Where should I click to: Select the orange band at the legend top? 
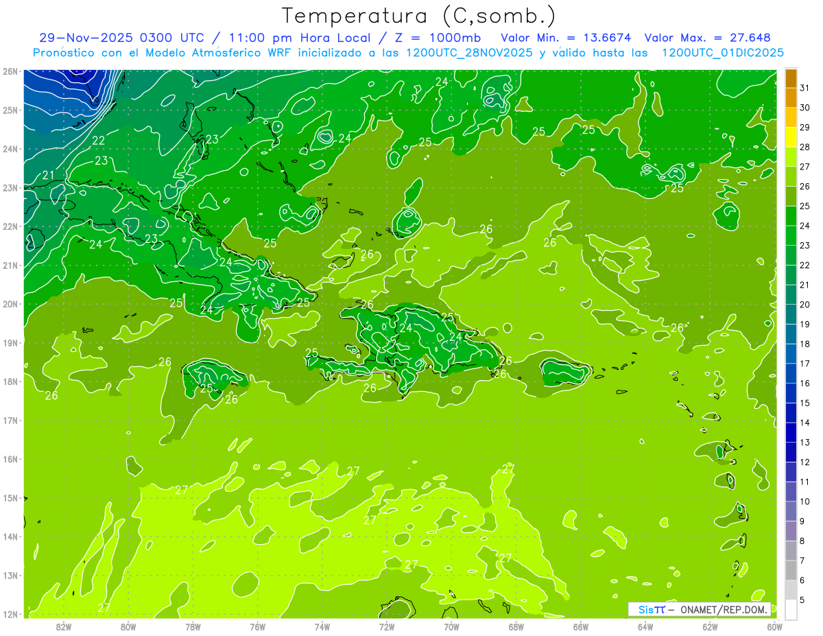pos(791,78)
